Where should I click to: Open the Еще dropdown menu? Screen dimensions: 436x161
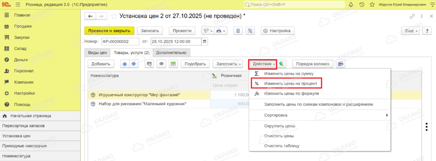click(x=411, y=31)
